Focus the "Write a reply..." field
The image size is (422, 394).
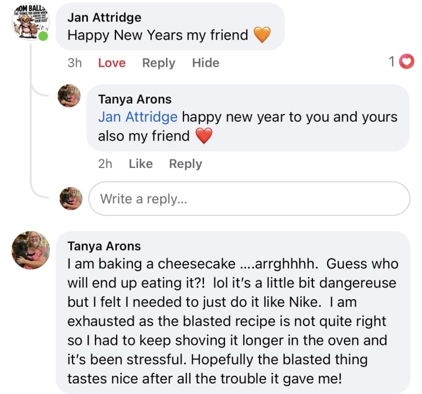point(249,198)
